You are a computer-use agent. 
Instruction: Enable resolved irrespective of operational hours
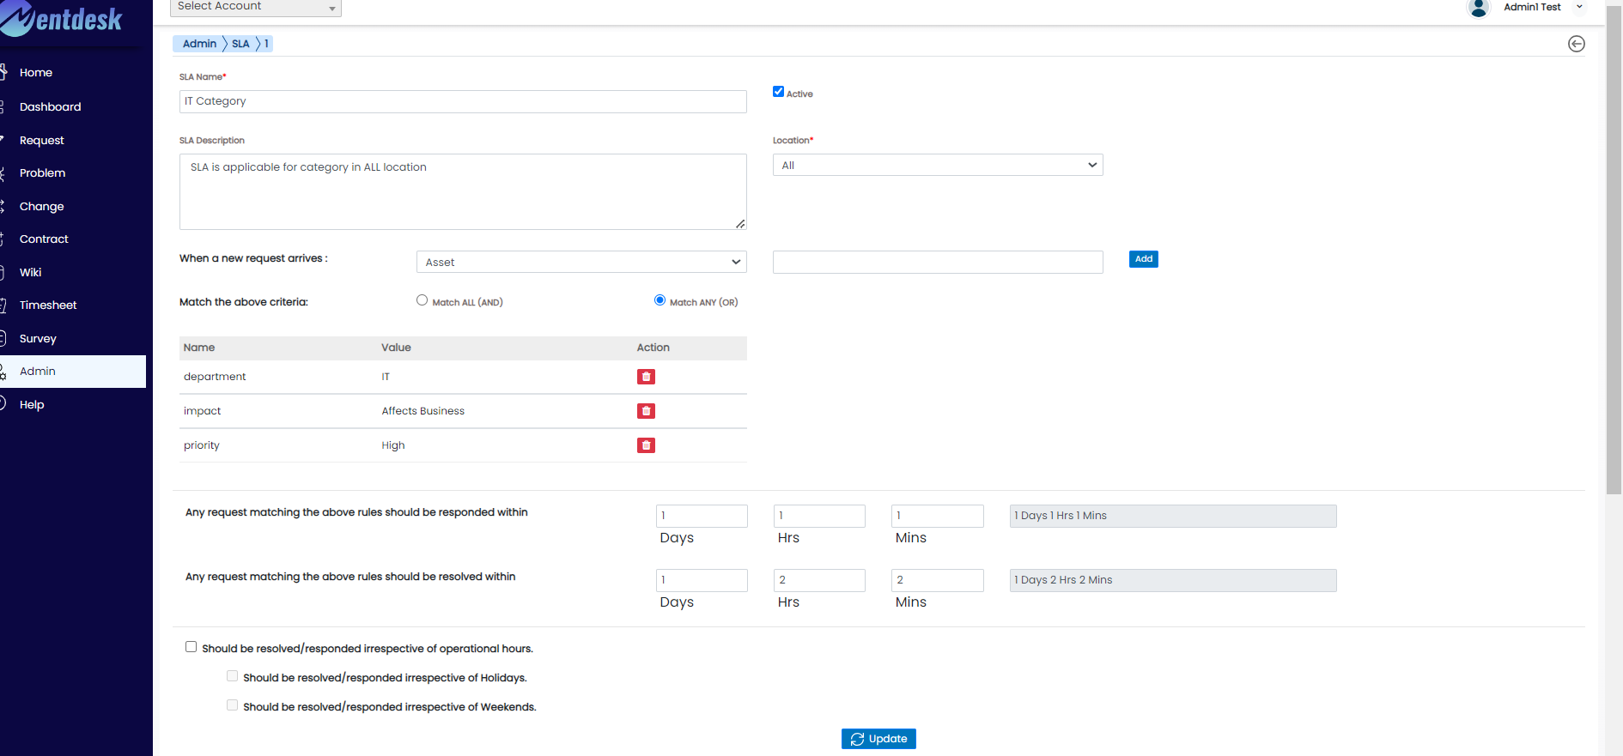pos(191,647)
